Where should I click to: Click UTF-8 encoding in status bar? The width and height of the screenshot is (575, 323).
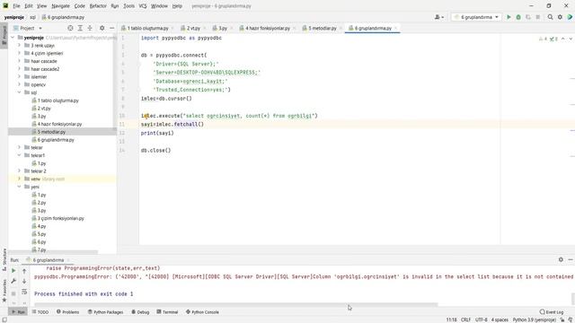point(482,319)
